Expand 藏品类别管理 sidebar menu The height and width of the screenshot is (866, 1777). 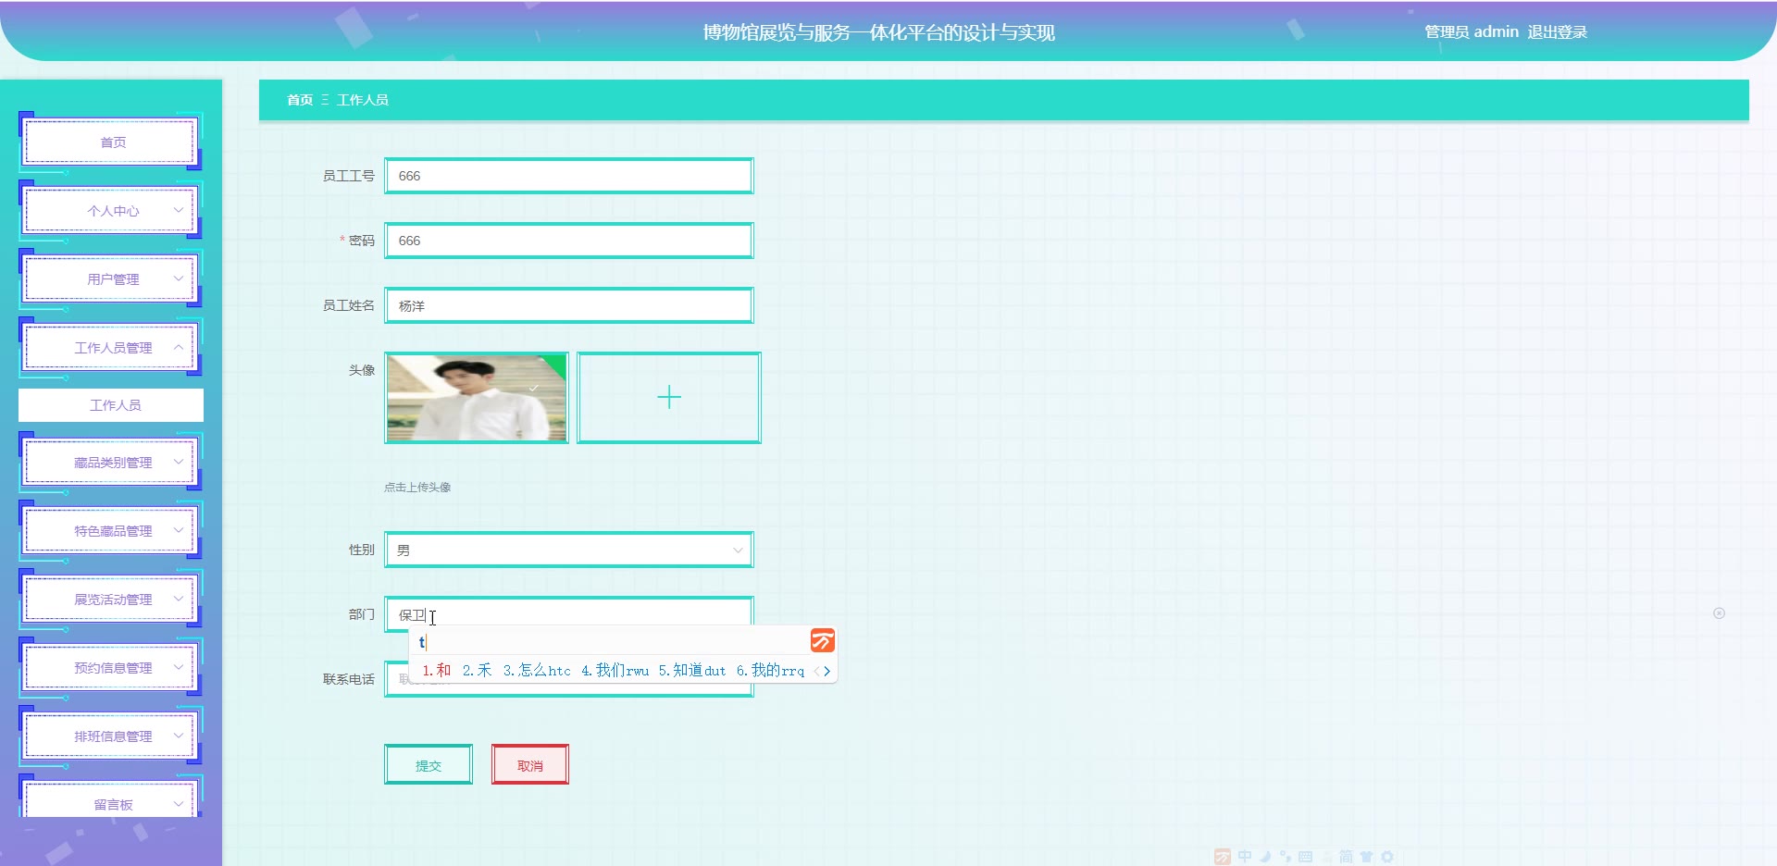click(110, 463)
